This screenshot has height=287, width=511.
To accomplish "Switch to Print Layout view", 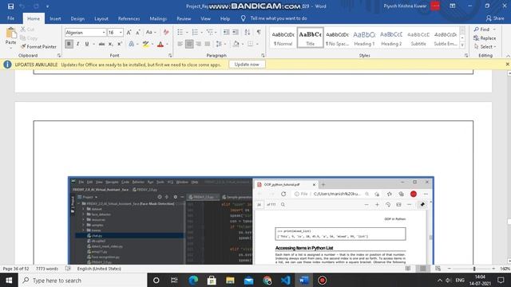I will [422, 269].
